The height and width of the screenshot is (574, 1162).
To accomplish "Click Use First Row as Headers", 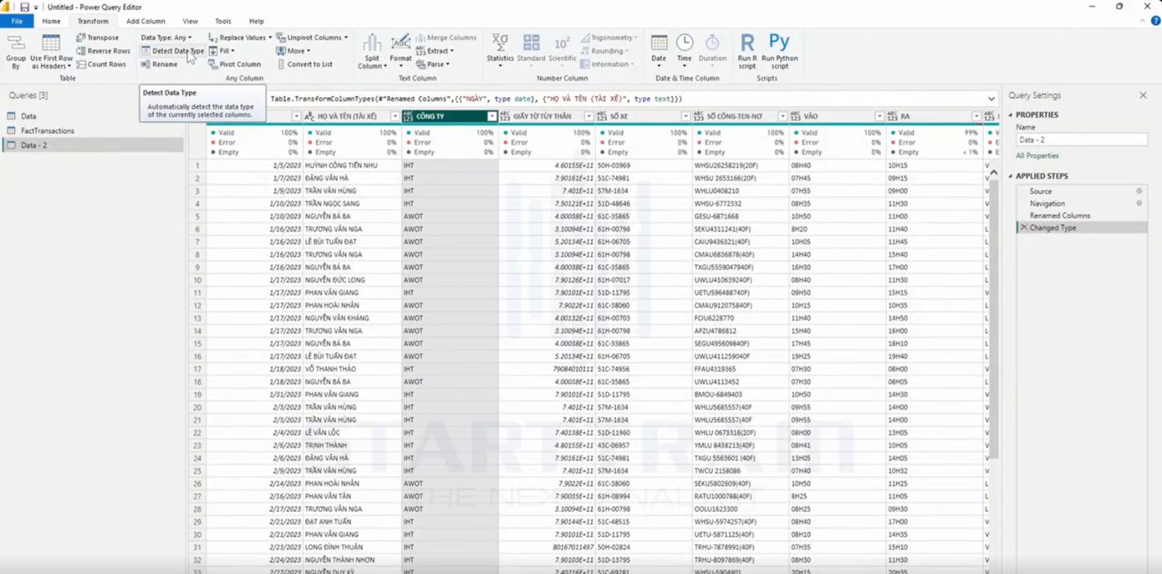I will (51, 52).
